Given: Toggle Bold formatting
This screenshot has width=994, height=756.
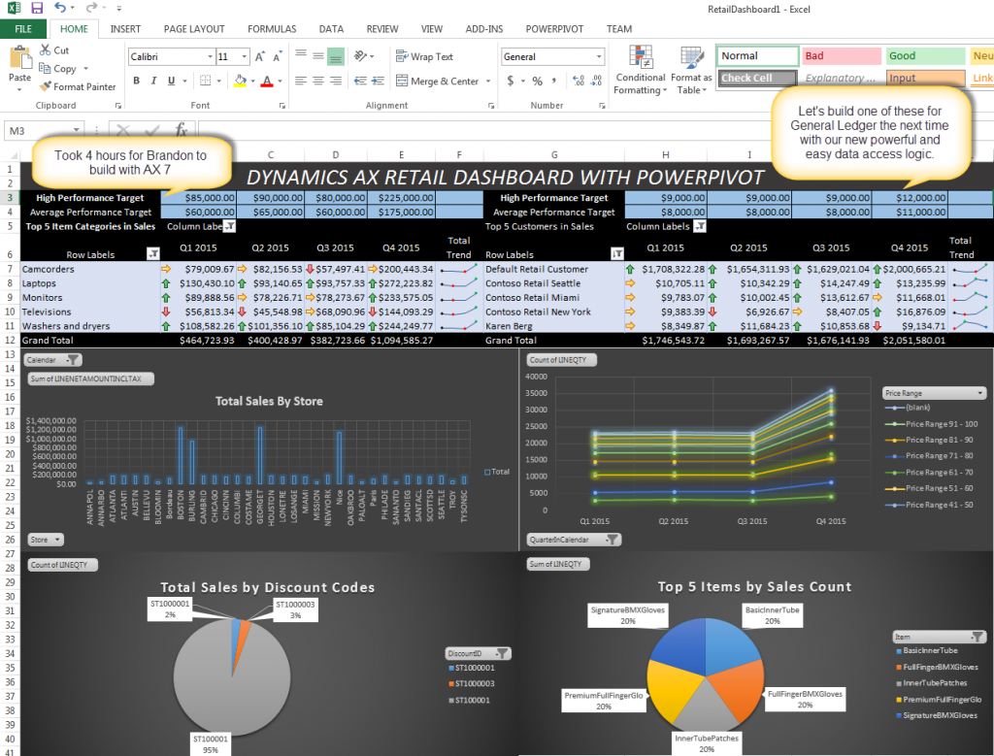Looking at the screenshot, I should [136, 81].
